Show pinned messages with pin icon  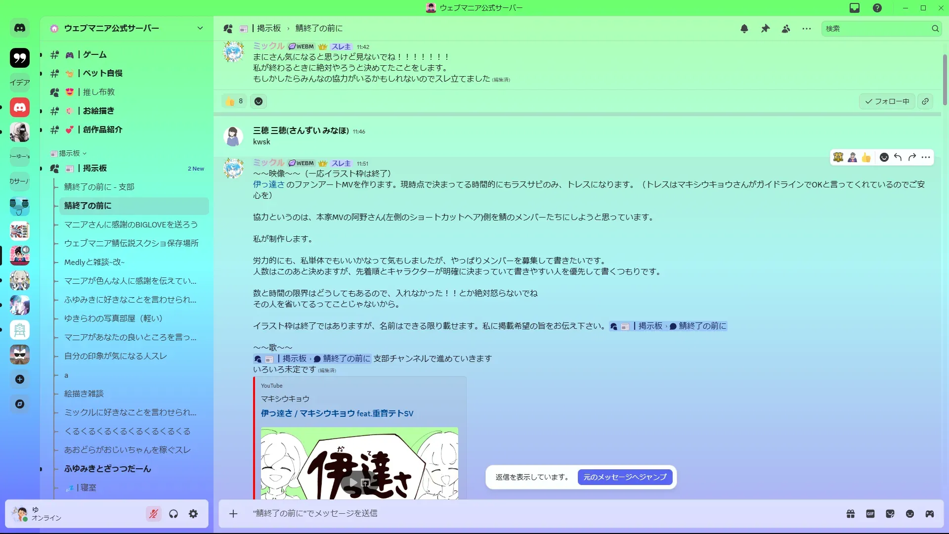tap(765, 29)
